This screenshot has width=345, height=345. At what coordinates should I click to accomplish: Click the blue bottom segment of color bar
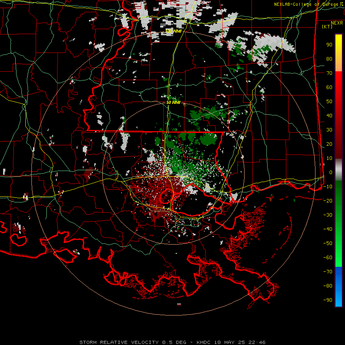coord(338,287)
